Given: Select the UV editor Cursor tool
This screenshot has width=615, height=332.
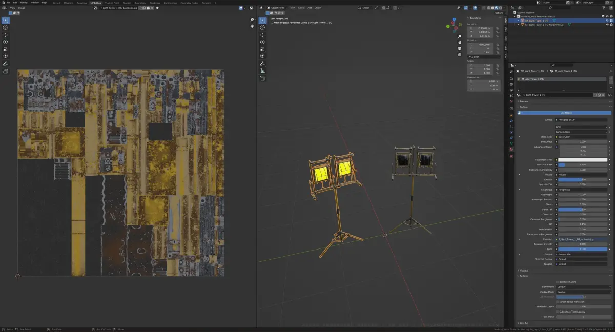Looking at the screenshot, I should 5,28.
